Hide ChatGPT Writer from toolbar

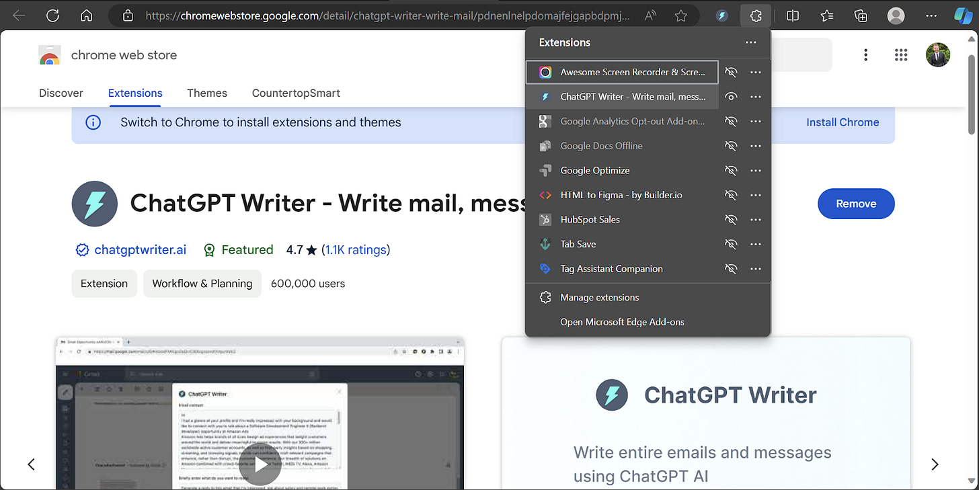731,97
